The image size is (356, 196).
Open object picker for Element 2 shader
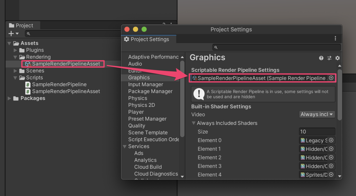coord(331,158)
